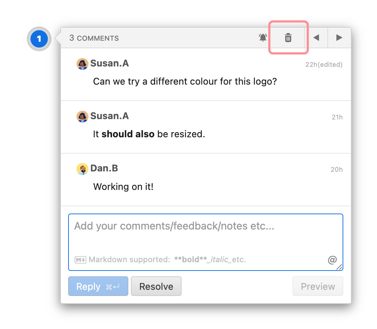The image size is (377, 329).
Task: Insert a mention with the @ icon
Action: (332, 260)
